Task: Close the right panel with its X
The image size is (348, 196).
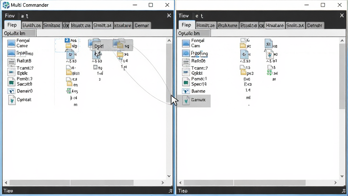Action: pyautogui.click(x=342, y=15)
